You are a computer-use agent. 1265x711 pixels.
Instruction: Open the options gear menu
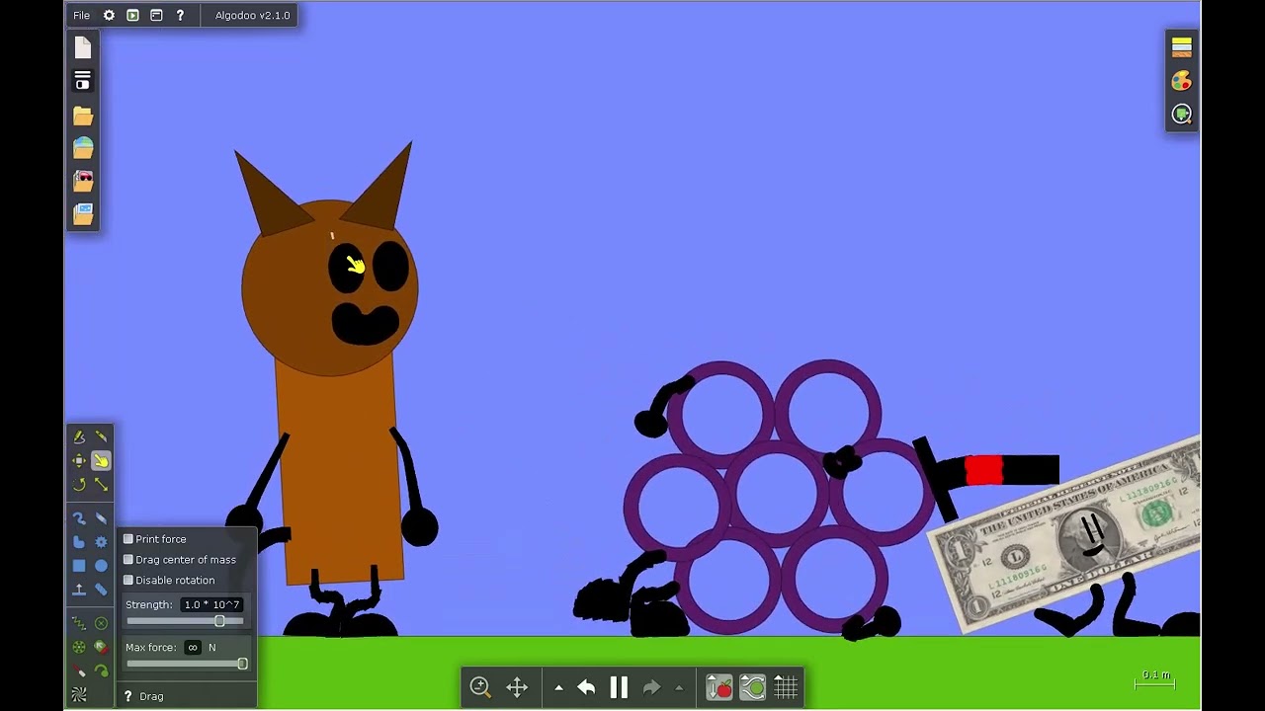pyautogui.click(x=109, y=16)
